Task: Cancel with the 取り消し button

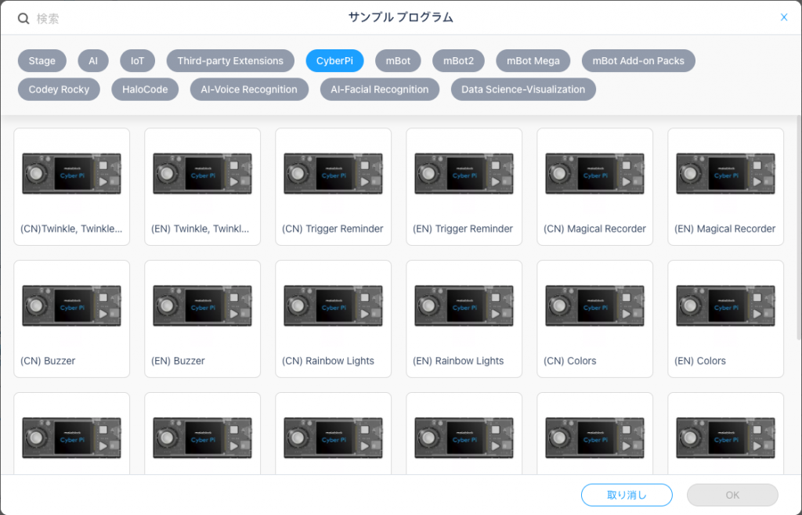Action: (x=627, y=495)
